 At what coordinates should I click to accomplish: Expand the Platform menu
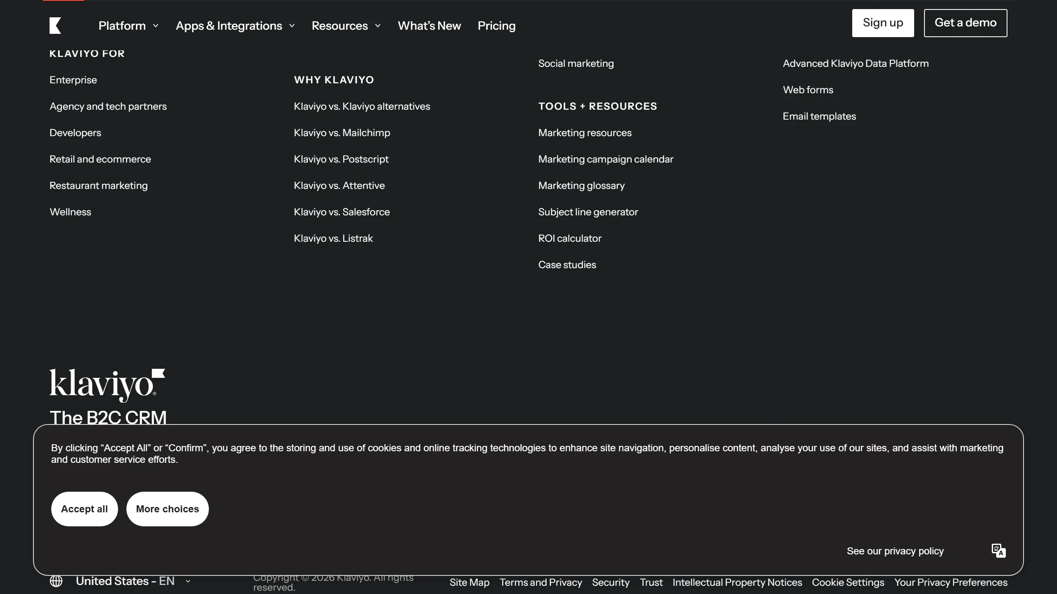128,26
